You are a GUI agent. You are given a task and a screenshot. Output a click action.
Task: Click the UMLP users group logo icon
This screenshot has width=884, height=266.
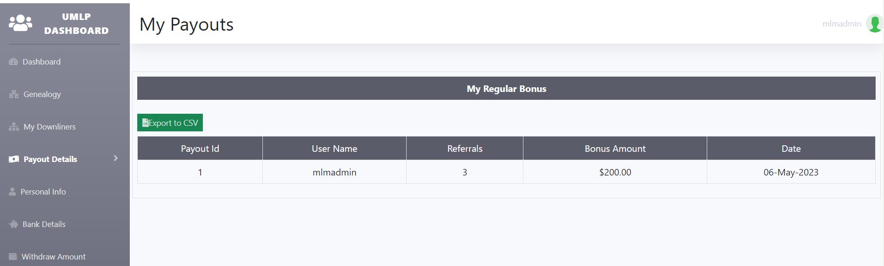(20, 23)
